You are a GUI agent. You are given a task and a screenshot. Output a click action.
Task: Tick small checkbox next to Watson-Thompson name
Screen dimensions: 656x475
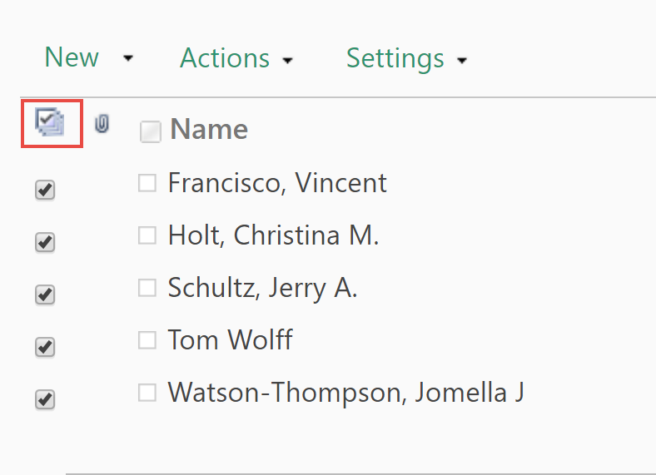(147, 393)
